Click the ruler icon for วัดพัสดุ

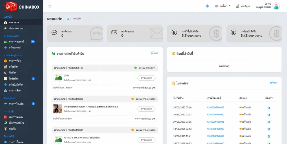pyautogui.click(x=5, y=73)
